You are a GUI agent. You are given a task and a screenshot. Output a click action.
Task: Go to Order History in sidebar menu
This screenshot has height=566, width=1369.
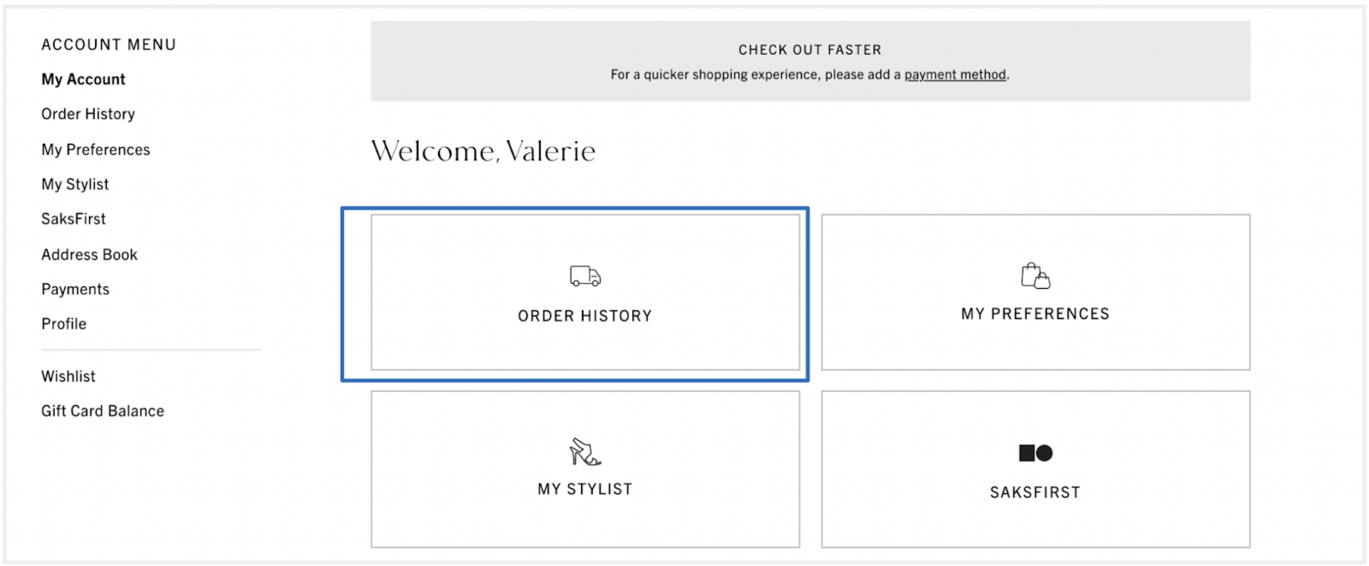88,114
